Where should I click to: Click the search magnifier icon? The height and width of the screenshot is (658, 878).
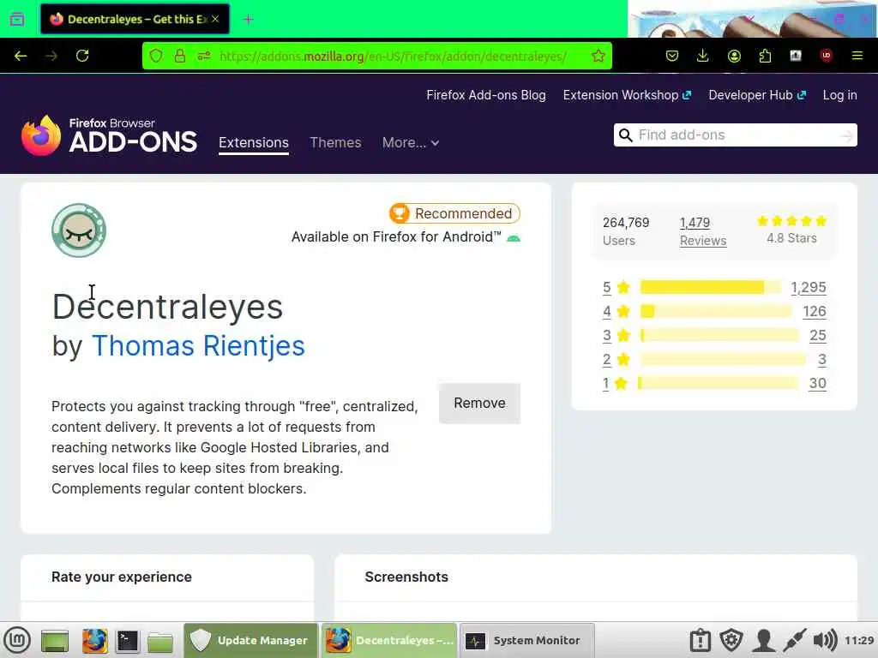tap(625, 135)
